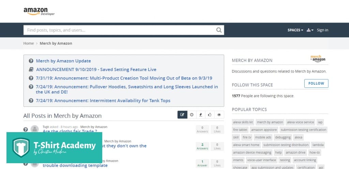Select the 'fire tv' topic tag

247,137
